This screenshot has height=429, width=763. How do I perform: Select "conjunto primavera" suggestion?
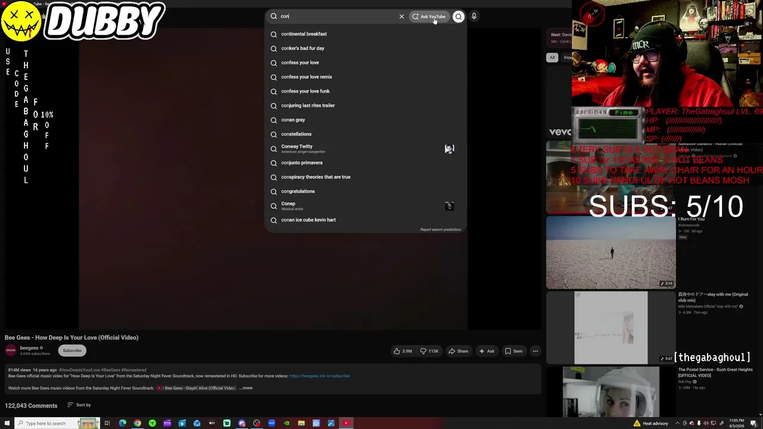(x=365, y=163)
